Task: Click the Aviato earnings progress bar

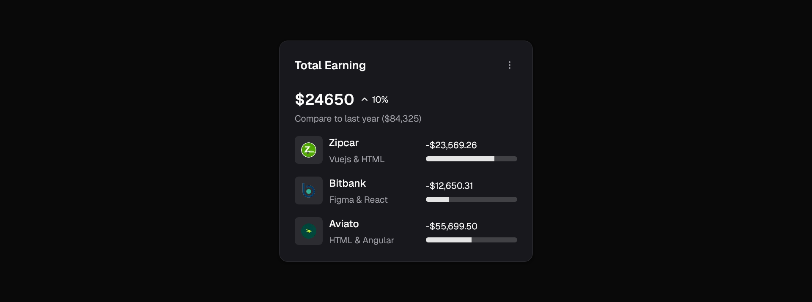Action: coord(471,240)
